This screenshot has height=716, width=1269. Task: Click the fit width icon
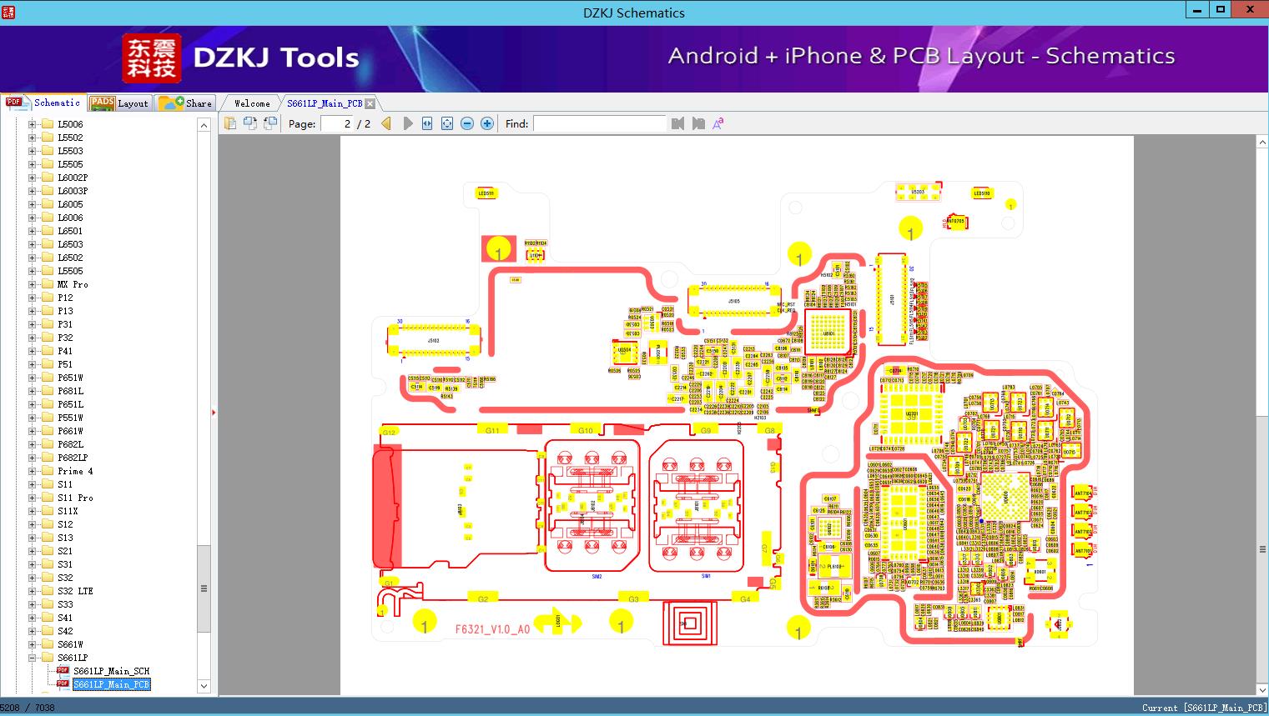427,123
